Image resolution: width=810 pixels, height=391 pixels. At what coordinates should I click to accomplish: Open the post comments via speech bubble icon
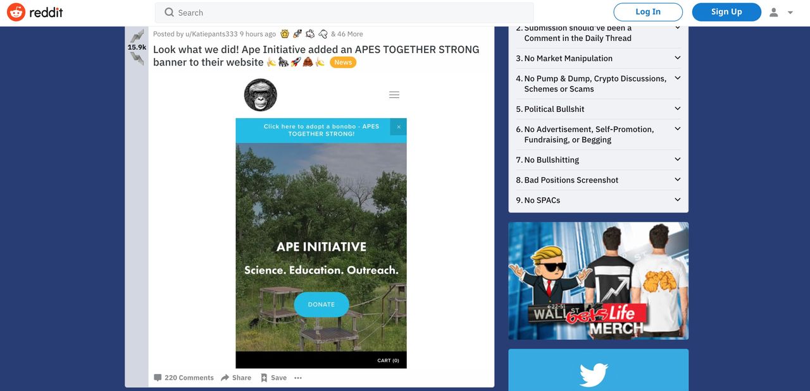point(158,378)
